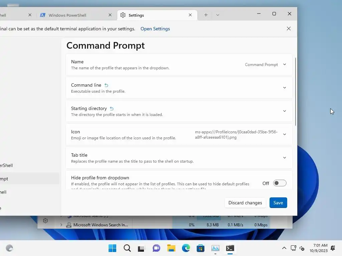This screenshot has width=342, height=256.
Task: Expand the Icon setting row
Action: click(179, 134)
